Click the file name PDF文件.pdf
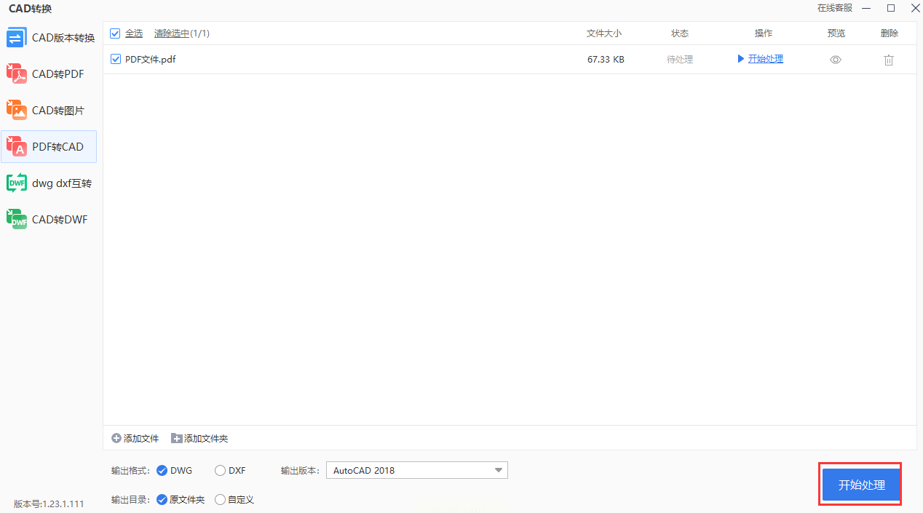Image resolution: width=923 pixels, height=513 pixels. (x=151, y=60)
